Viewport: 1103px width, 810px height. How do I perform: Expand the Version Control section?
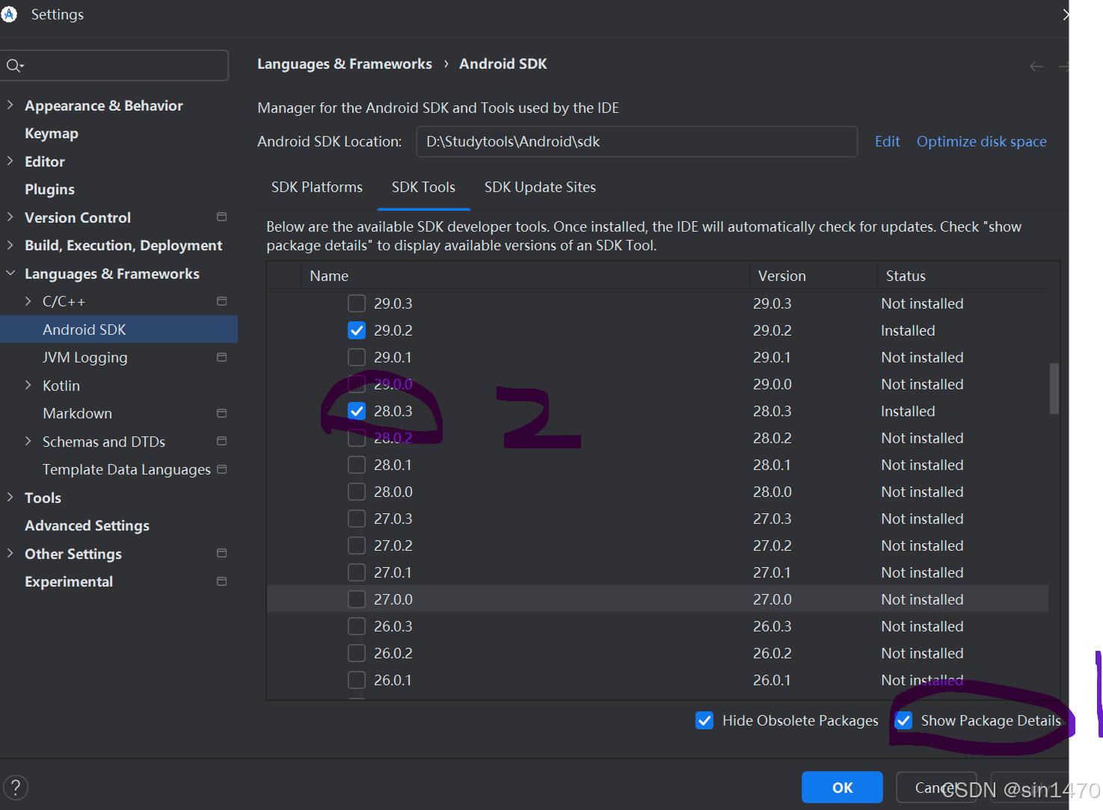[x=10, y=217]
